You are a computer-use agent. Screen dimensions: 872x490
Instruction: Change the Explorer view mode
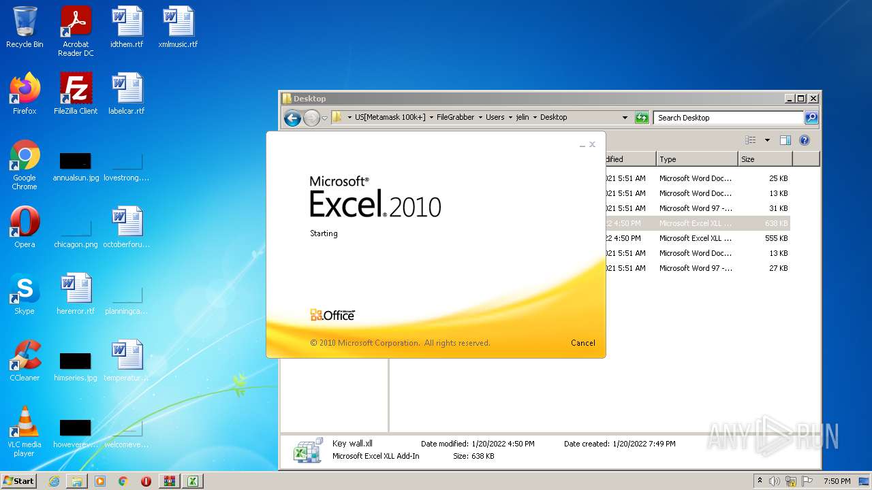pyautogui.click(x=751, y=140)
